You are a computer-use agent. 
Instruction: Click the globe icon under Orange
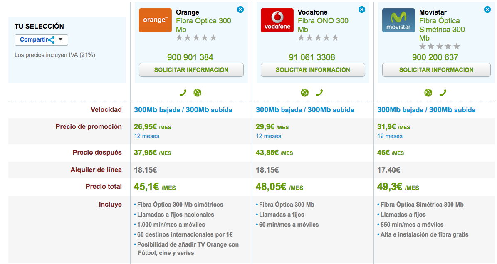(197, 93)
